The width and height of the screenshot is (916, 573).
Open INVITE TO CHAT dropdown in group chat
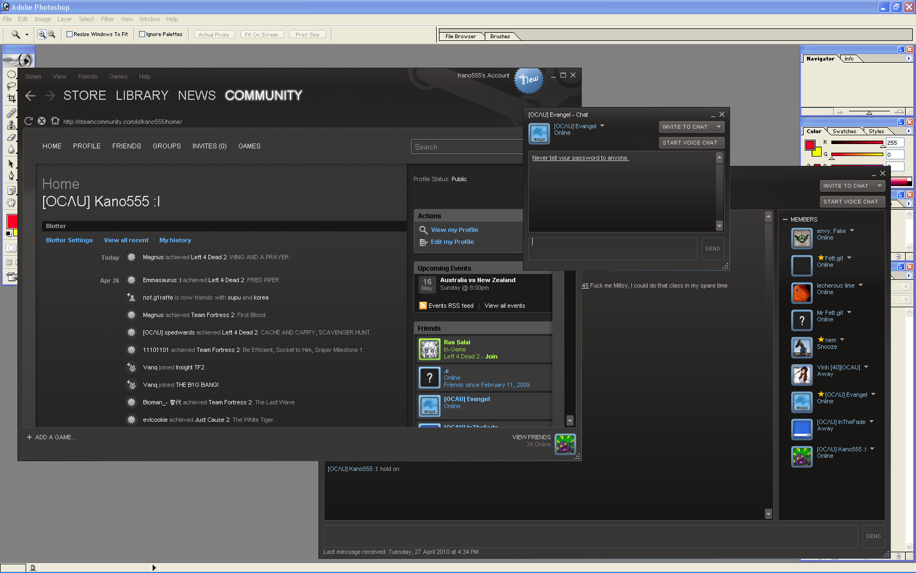pyautogui.click(x=852, y=186)
